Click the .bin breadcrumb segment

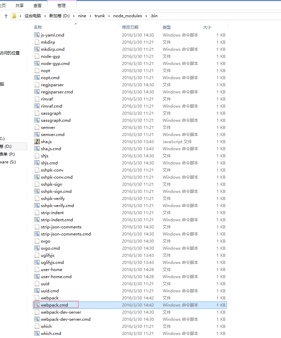point(154,16)
